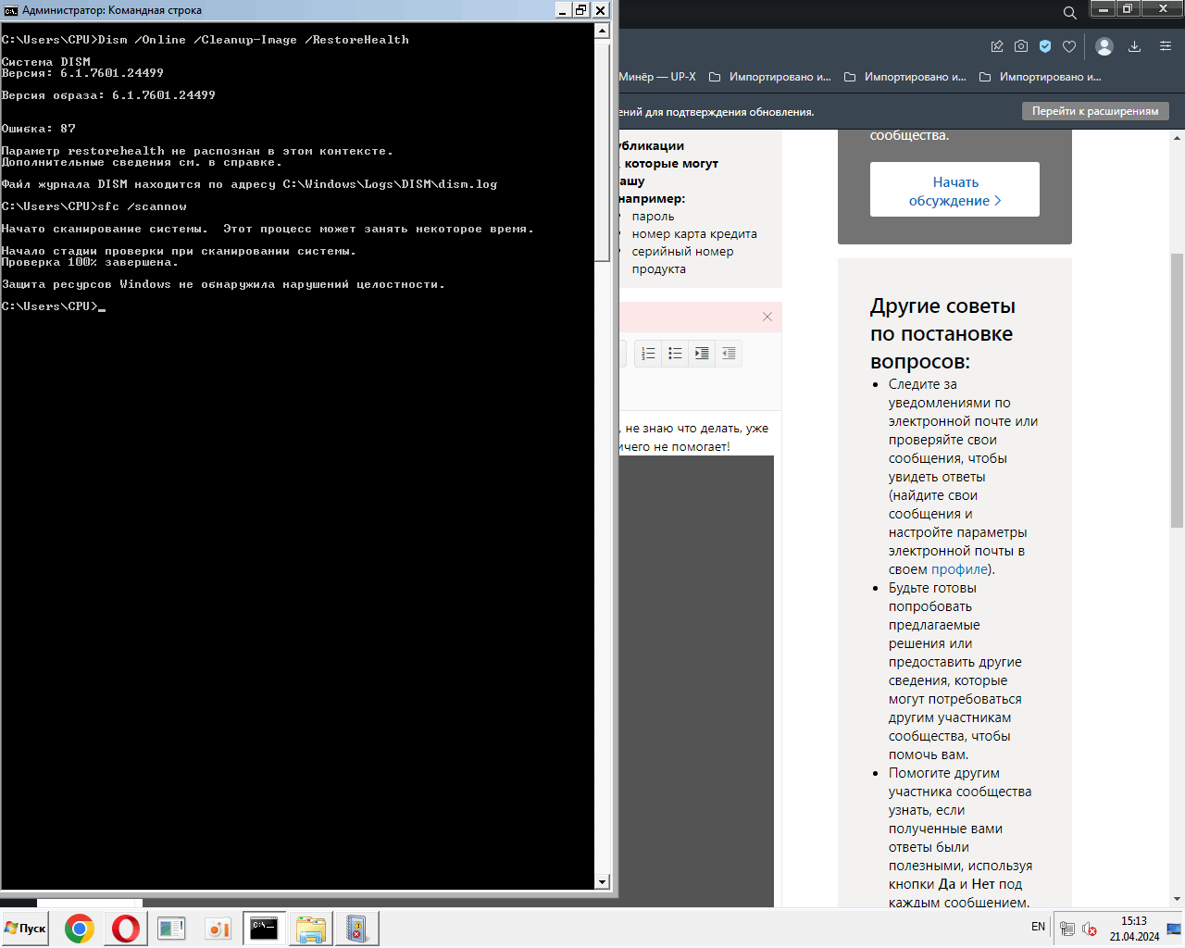Open the pinned taskbar app right of Opera

171,929
